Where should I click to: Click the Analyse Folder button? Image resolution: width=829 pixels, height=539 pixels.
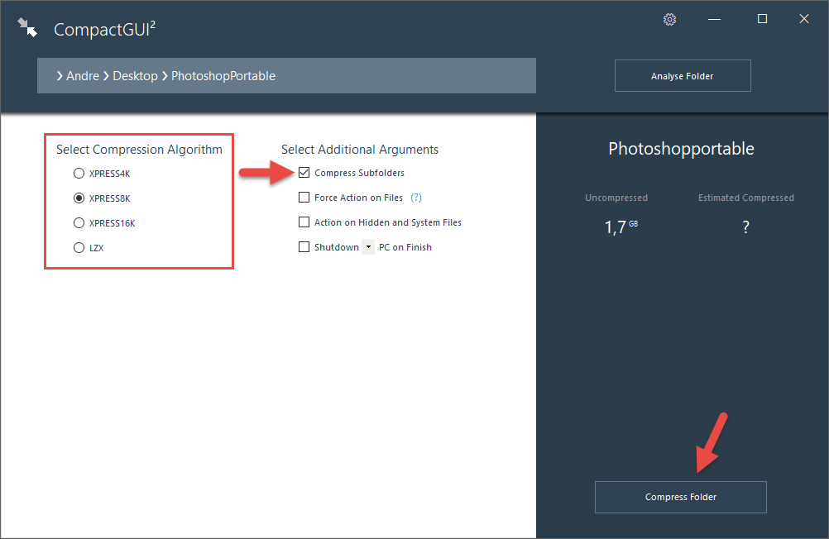[x=683, y=75]
